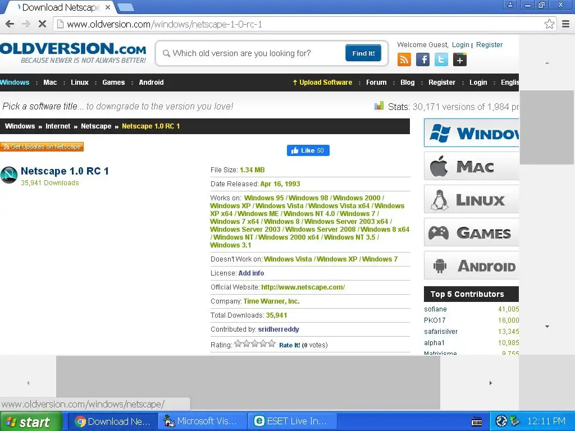Click the OLDVERSION.COM site logo
Screen dimensions: 575x431
point(73,53)
